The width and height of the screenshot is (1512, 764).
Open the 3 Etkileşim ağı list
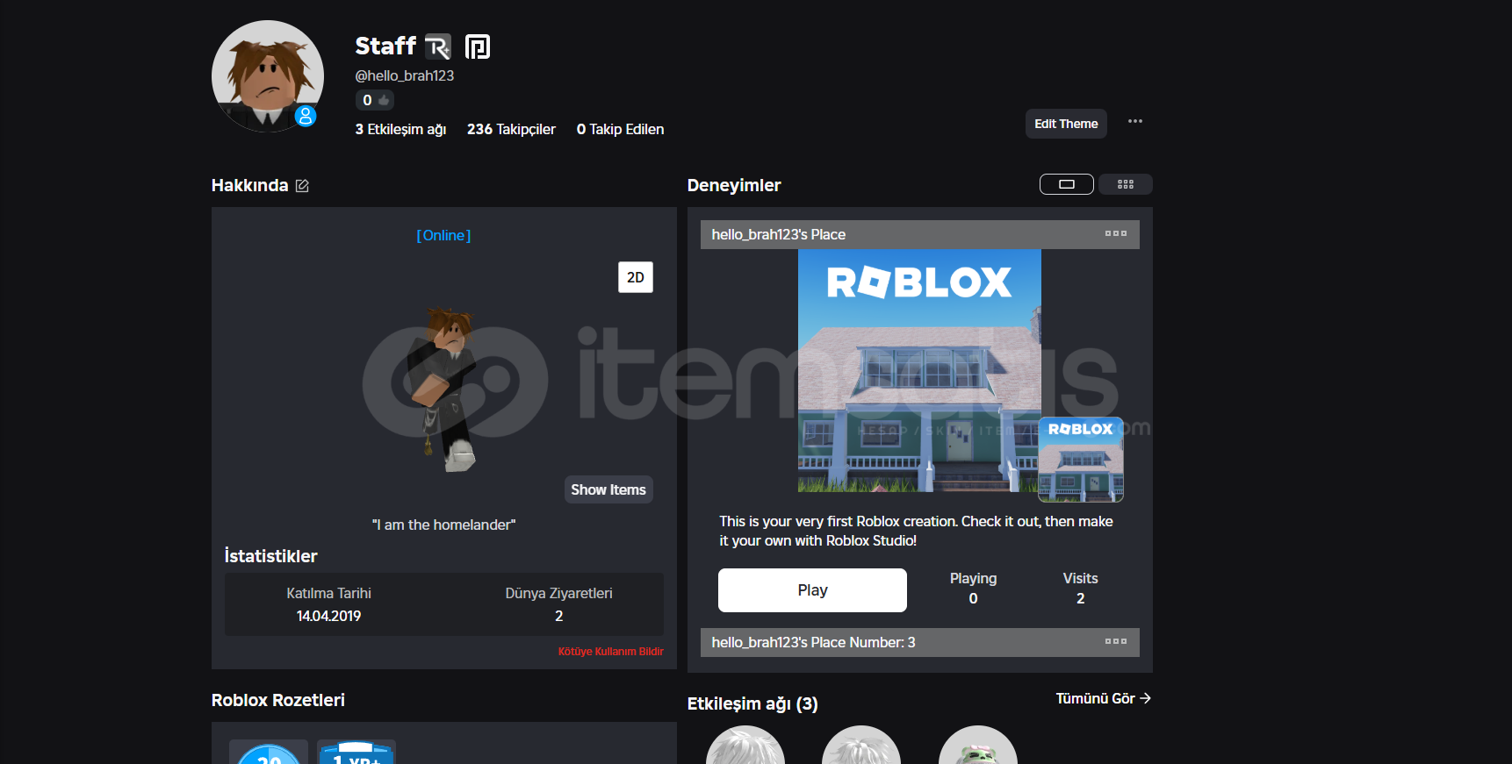[x=400, y=129]
